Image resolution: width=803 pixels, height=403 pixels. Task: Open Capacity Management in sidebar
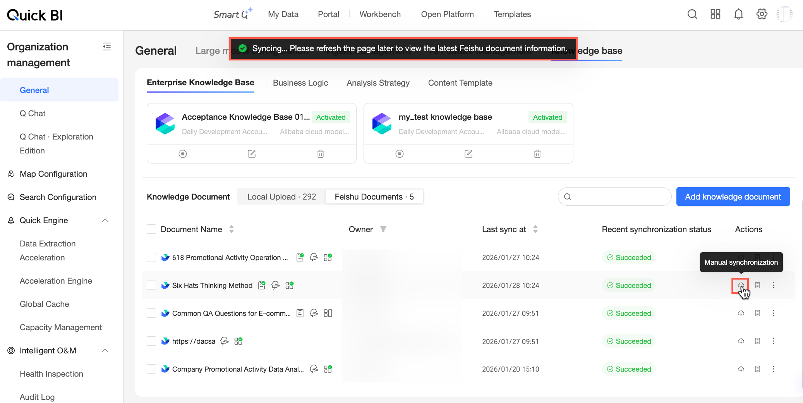pos(61,327)
